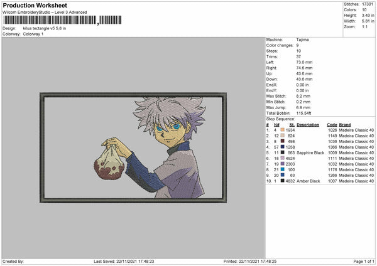Viewport: 377px width, 266px height.
Task: Click stitch count 4832 in stop row 10
Action: pyautogui.click(x=290, y=181)
